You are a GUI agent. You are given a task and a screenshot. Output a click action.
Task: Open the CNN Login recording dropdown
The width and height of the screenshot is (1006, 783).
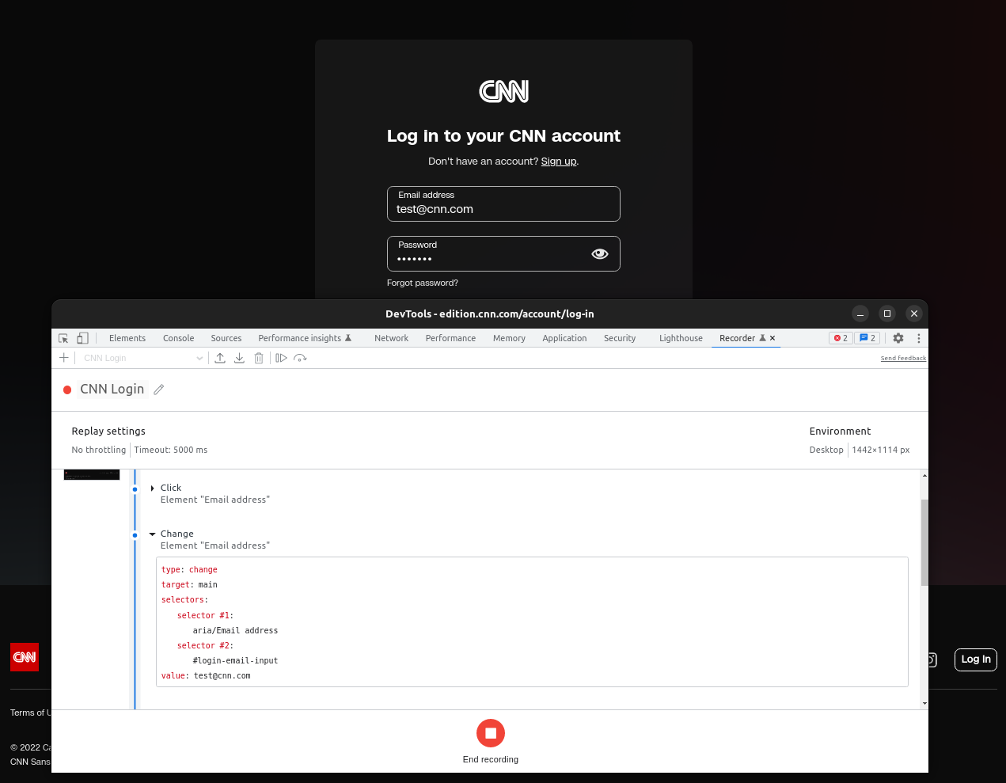tap(143, 358)
